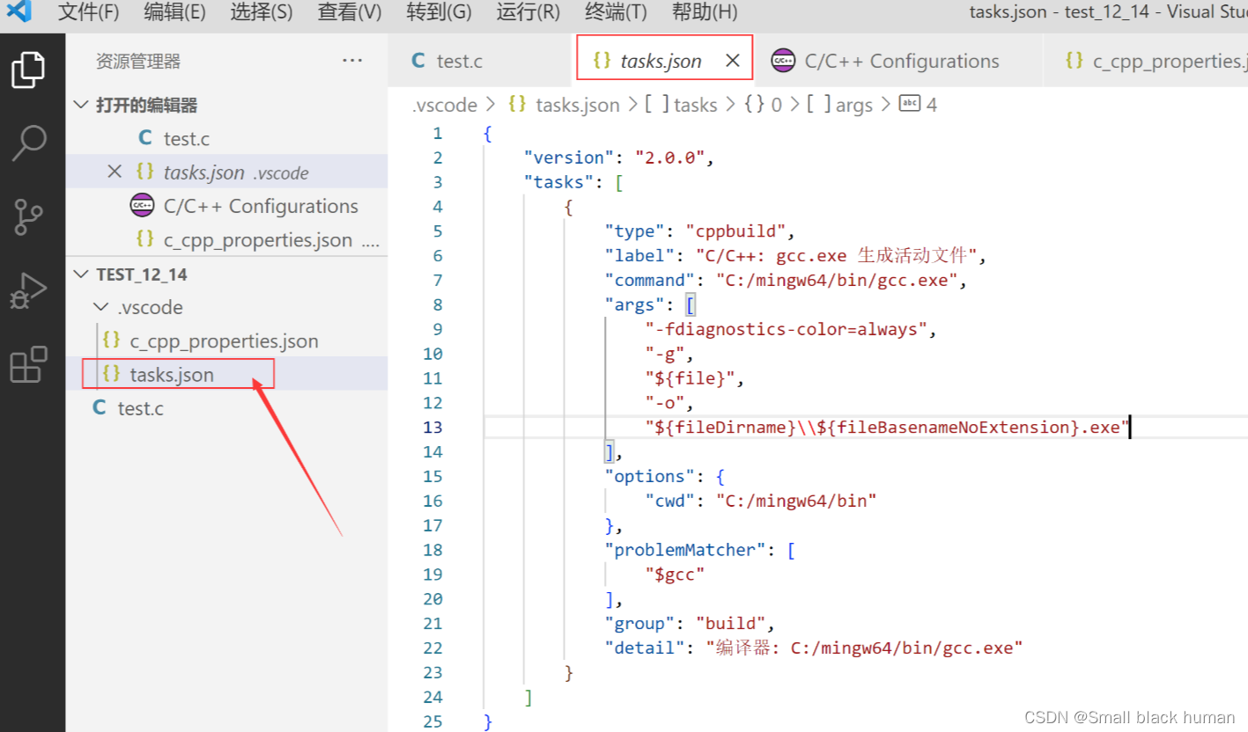Open the 终端(T) menu
The width and height of the screenshot is (1248, 732).
point(616,12)
